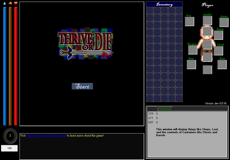Image resolution: width=230 pixels, height=160 pixels.
Task: Click the Ammo equipment slot
Action: tap(224, 22)
